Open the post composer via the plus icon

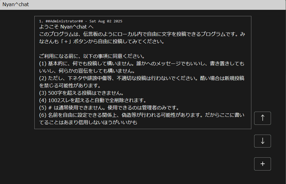pos(262,164)
